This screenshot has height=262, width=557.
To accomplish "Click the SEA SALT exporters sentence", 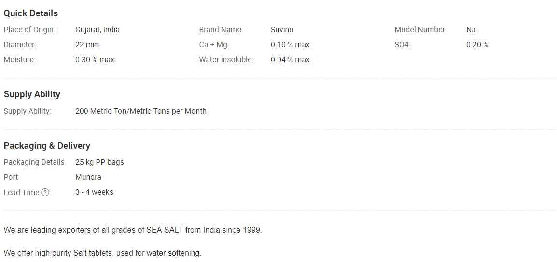I will (x=133, y=230).
